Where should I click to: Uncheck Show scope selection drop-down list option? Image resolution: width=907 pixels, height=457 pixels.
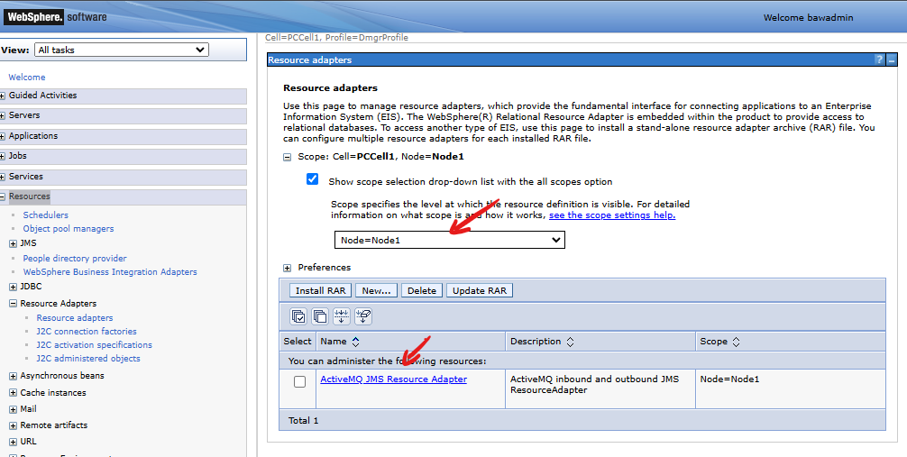pos(312,179)
